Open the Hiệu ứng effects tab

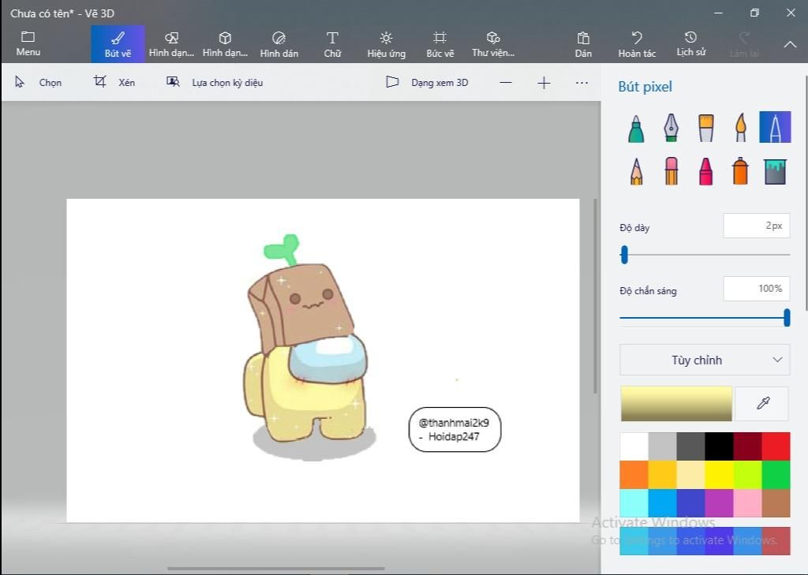(386, 44)
